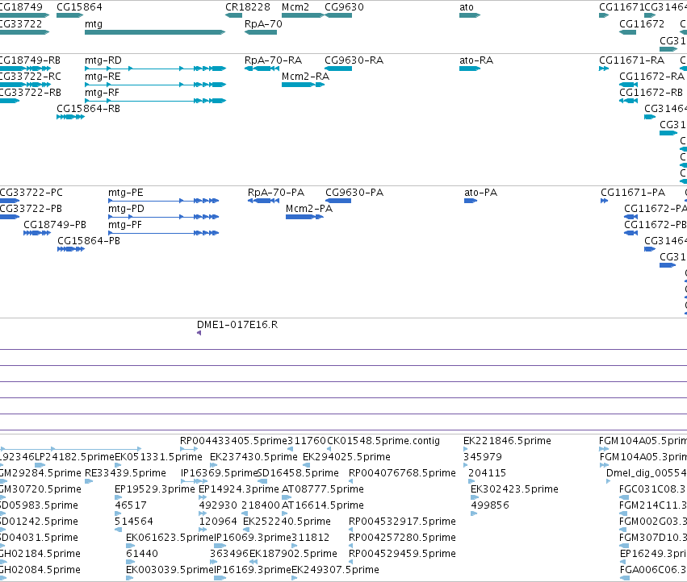Click transcript RpA-70-RA label
This screenshot has height=582, width=687.
(274, 60)
